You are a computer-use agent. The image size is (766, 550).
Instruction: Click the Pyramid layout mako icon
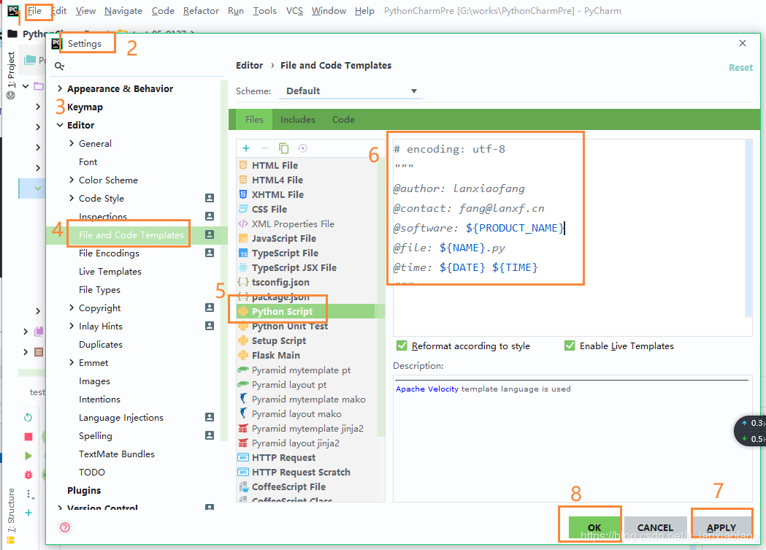pos(242,413)
